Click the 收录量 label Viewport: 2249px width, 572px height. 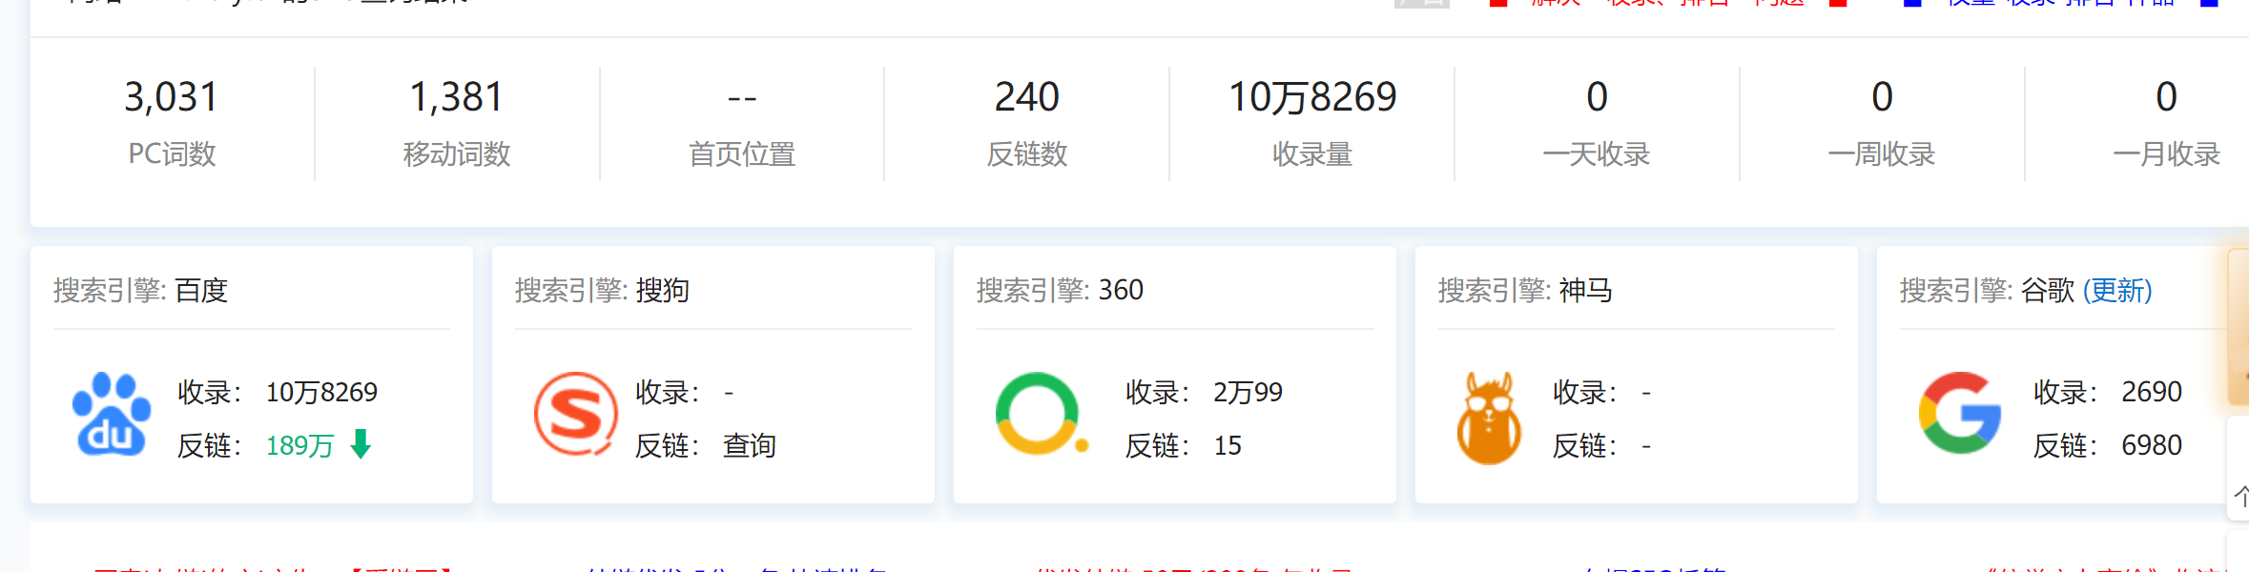1312,153
